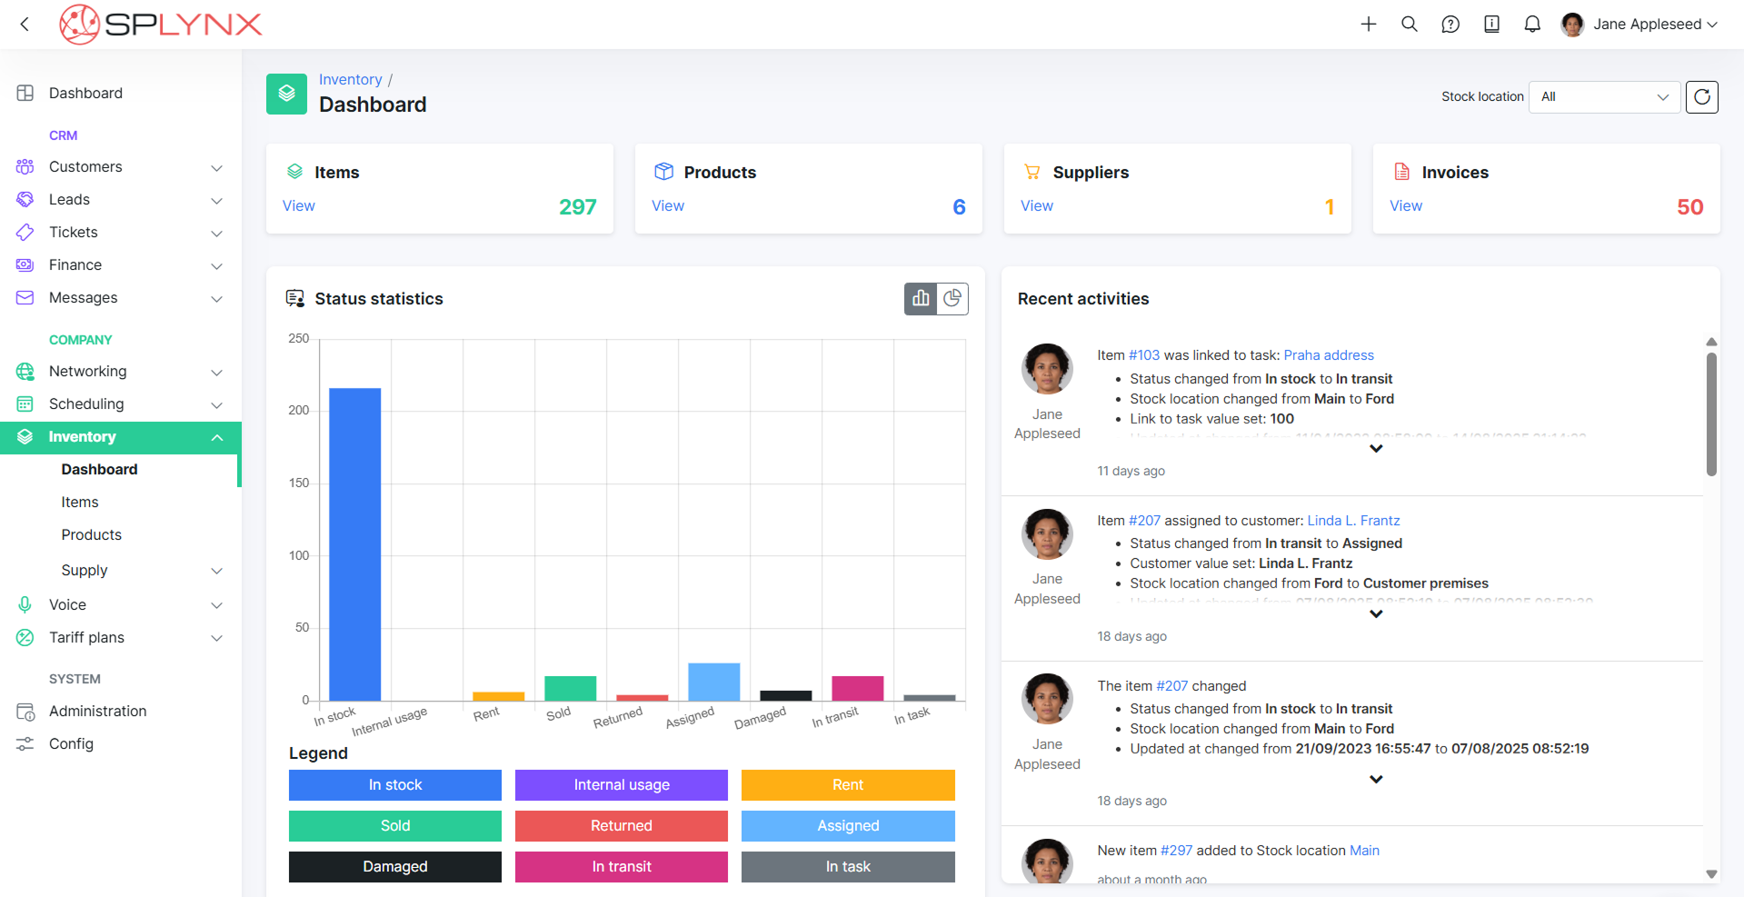The width and height of the screenshot is (1744, 897).
Task: Click the help question mark icon
Action: coord(1450,24)
